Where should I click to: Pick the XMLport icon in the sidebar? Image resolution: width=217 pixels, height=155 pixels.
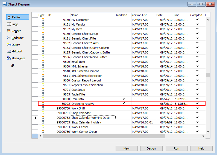(9, 51)
